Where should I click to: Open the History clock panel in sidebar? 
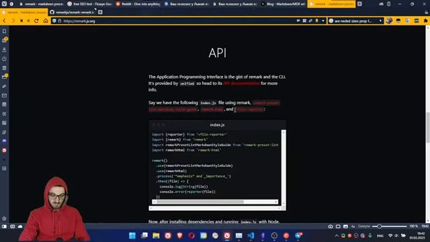click(x=5, y=58)
